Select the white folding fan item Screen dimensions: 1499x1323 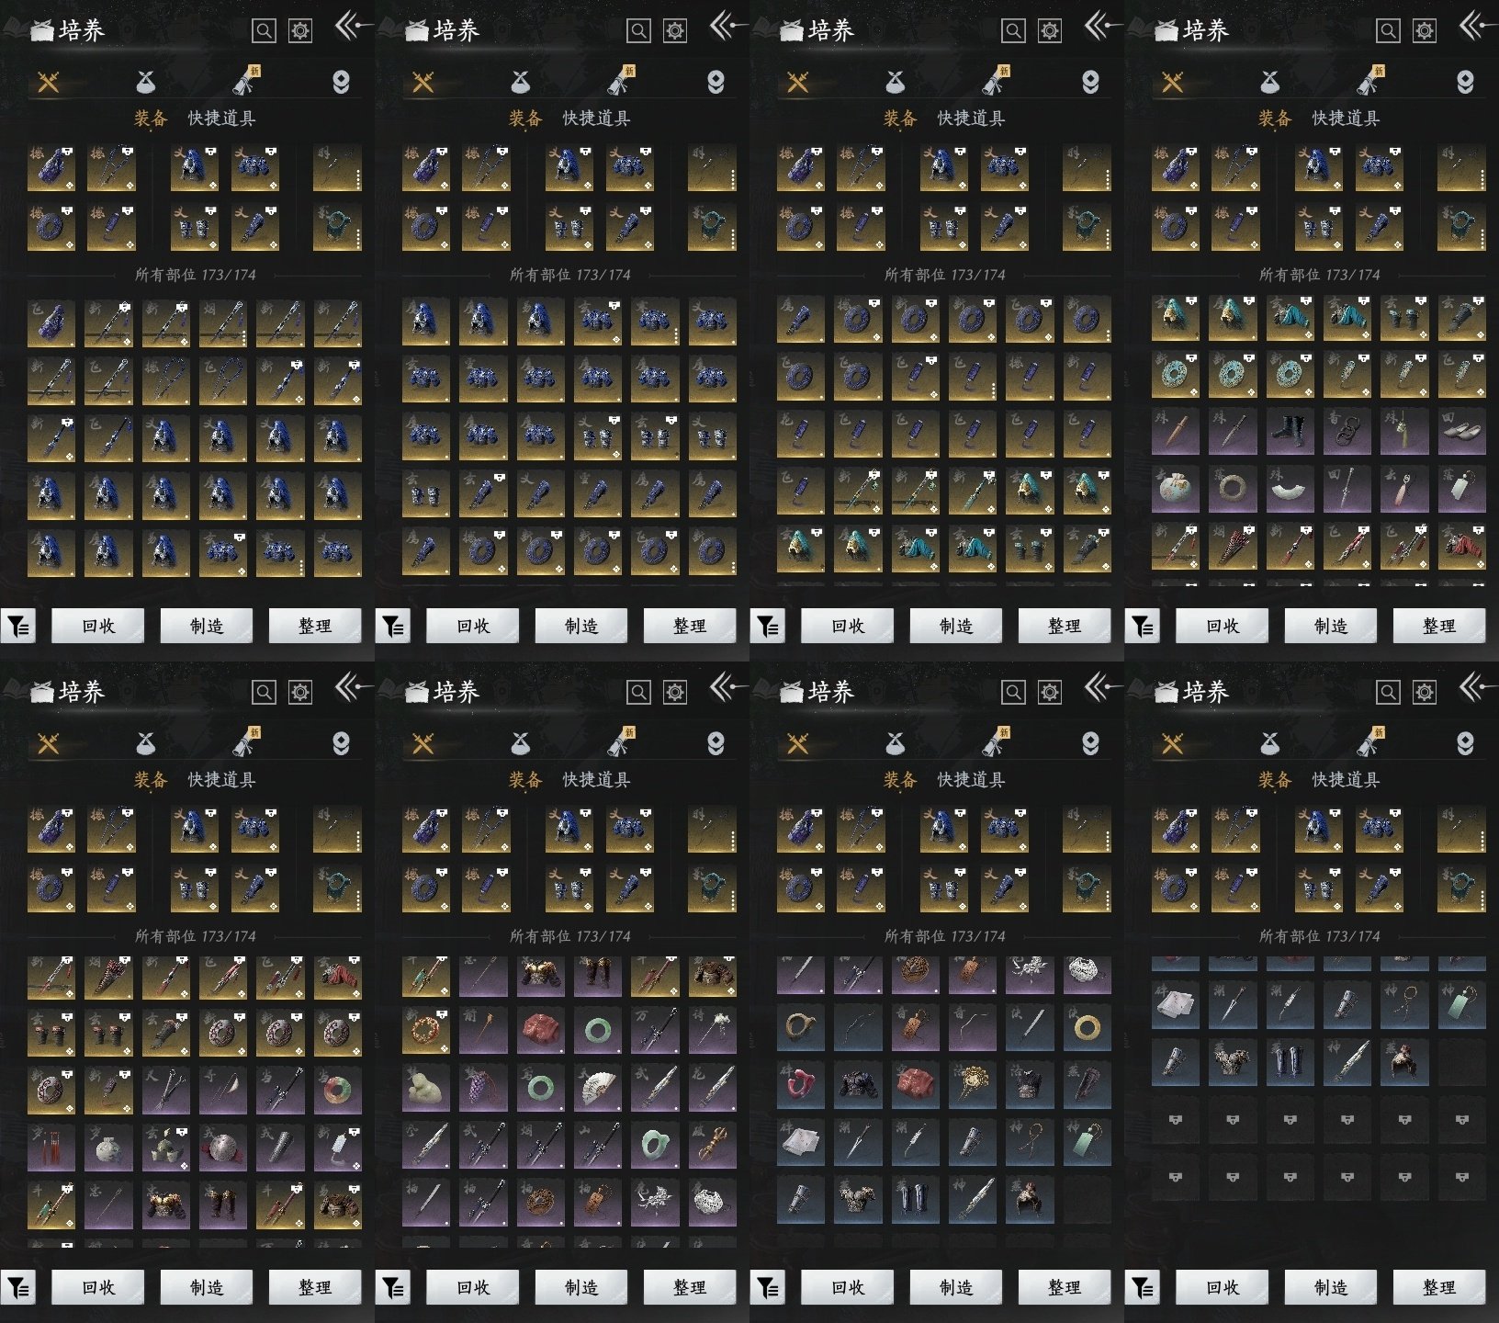pyautogui.click(x=597, y=1089)
